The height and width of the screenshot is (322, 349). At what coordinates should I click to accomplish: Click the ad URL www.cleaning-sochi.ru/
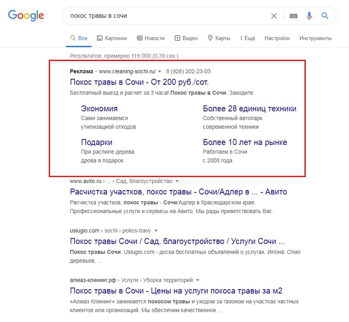click(127, 71)
